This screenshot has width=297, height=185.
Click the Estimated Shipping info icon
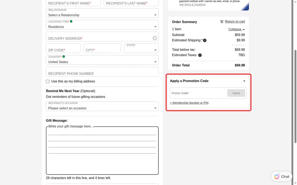[204, 40]
